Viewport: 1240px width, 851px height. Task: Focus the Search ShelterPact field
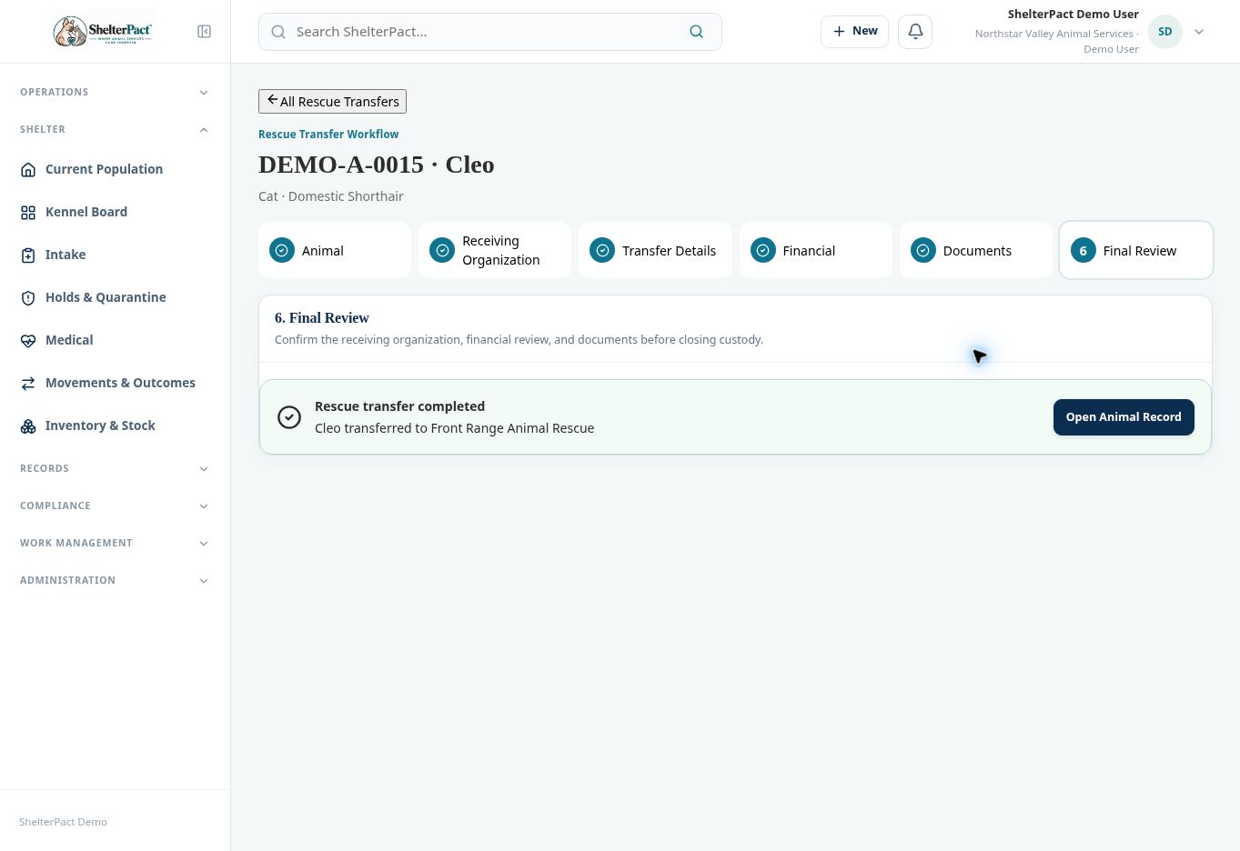click(x=489, y=32)
